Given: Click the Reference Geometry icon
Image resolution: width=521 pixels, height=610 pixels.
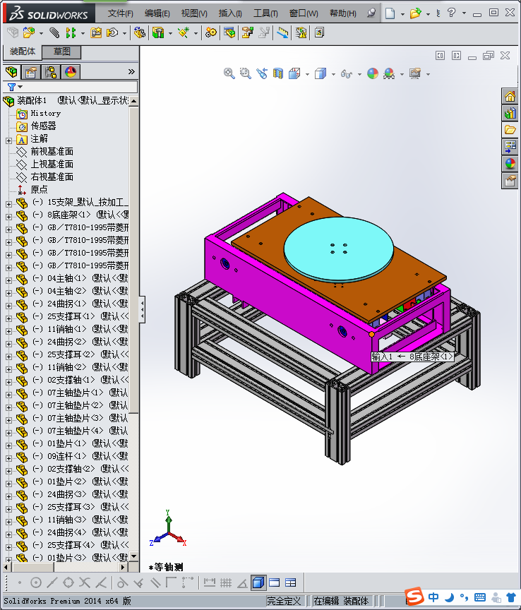Looking at the screenshot, I should (184, 32).
